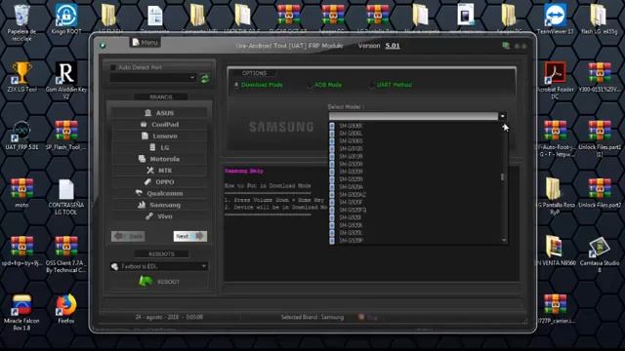
Task: Choose Lenovo in the brands list
Action: point(159,136)
